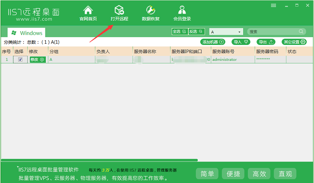This screenshot has width=314, height=183.
Task: Click the 分组 column header
Action: tap(72, 52)
